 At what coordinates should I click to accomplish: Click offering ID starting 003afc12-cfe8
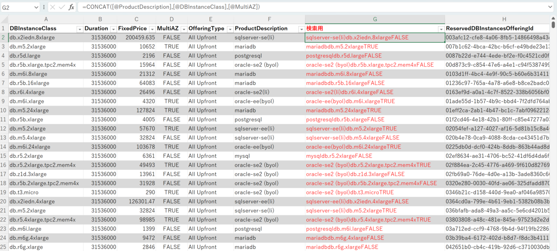click(497, 38)
